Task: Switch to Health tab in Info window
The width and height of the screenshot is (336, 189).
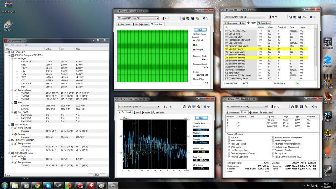Action: 254,113
